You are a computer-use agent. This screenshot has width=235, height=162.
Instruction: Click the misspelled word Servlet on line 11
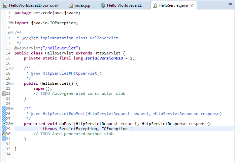30,38
